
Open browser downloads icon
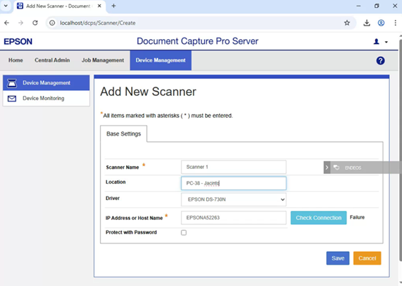tap(367, 23)
